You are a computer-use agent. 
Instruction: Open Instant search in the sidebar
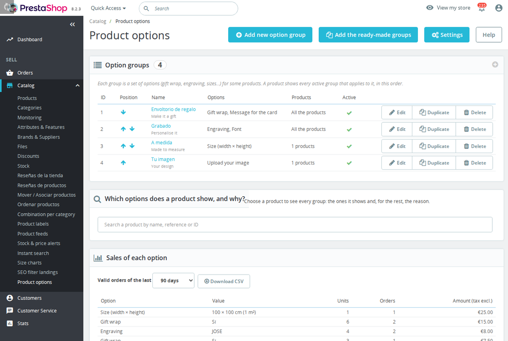[x=33, y=253]
